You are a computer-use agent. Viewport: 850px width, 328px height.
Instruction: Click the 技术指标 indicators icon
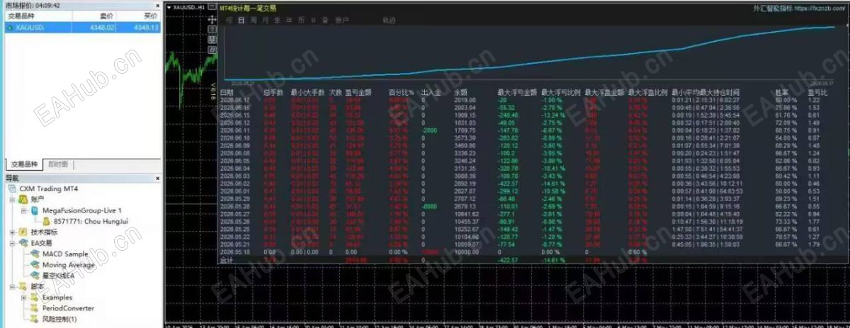[x=23, y=232]
